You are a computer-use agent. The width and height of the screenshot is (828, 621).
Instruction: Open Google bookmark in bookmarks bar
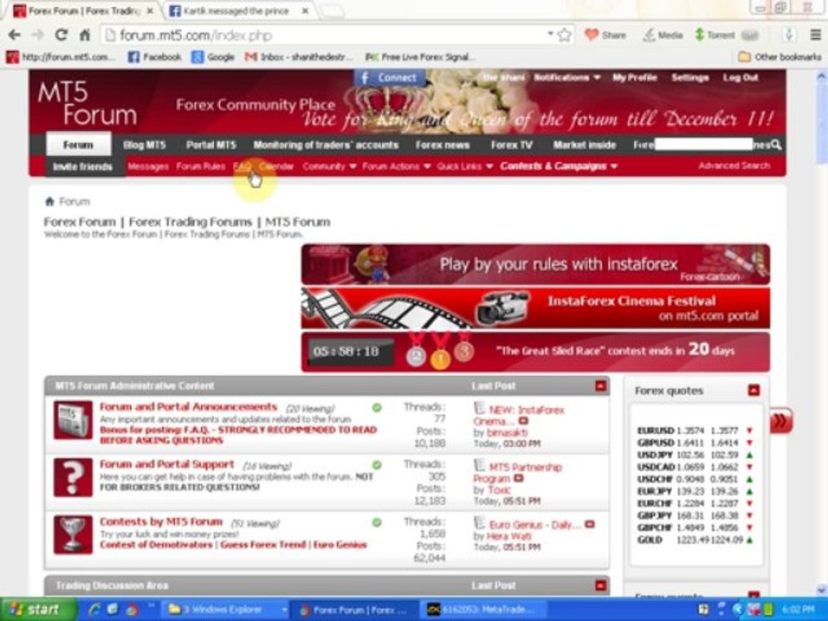[x=213, y=57]
